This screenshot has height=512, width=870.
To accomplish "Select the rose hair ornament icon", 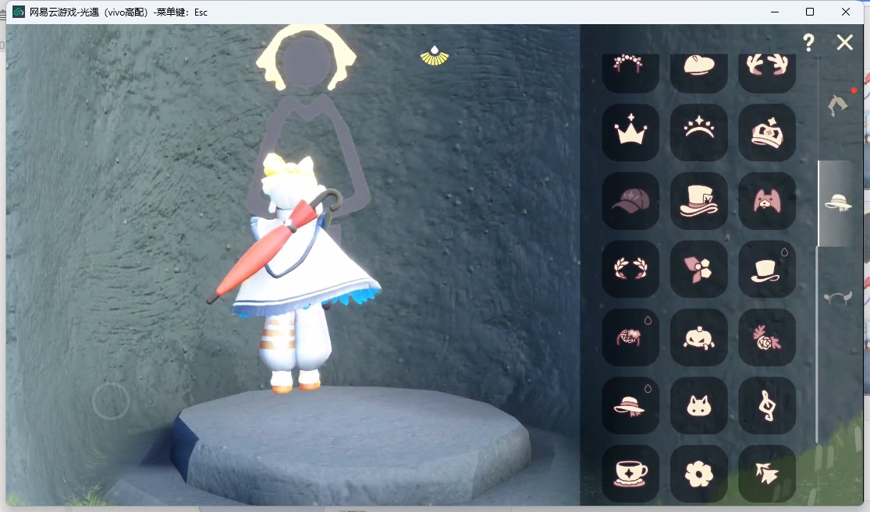I will tap(767, 337).
